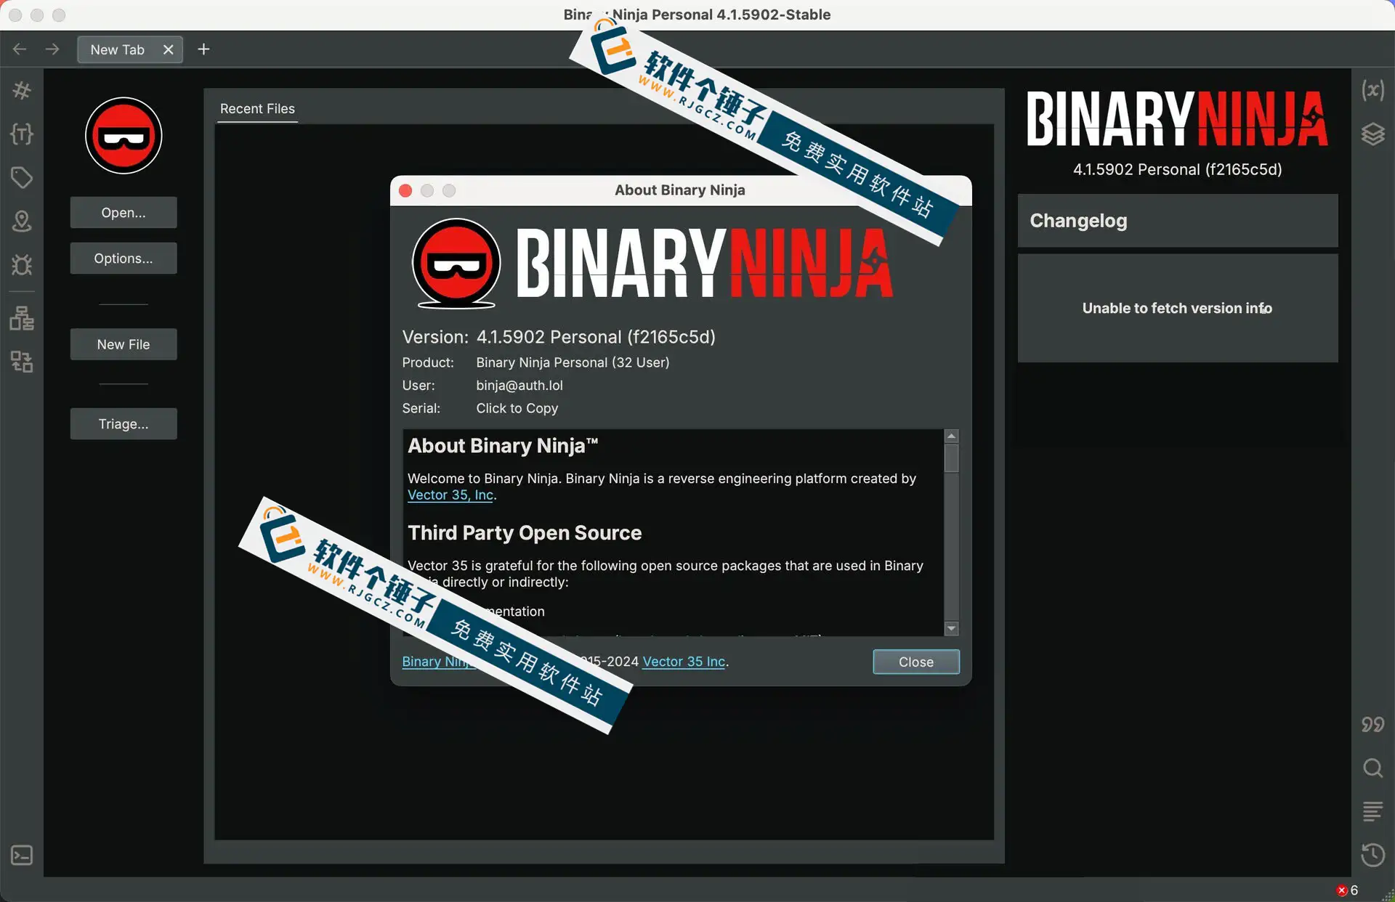Open the Debugger bug icon
1395x902 pixels.
click(22, 264)
